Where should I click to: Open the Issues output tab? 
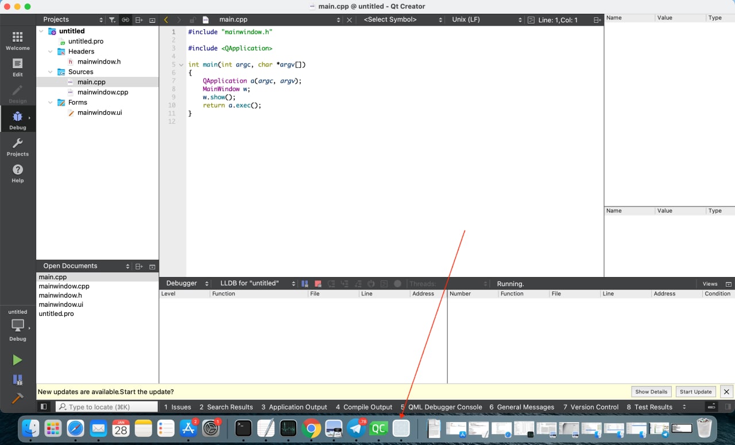177,407
